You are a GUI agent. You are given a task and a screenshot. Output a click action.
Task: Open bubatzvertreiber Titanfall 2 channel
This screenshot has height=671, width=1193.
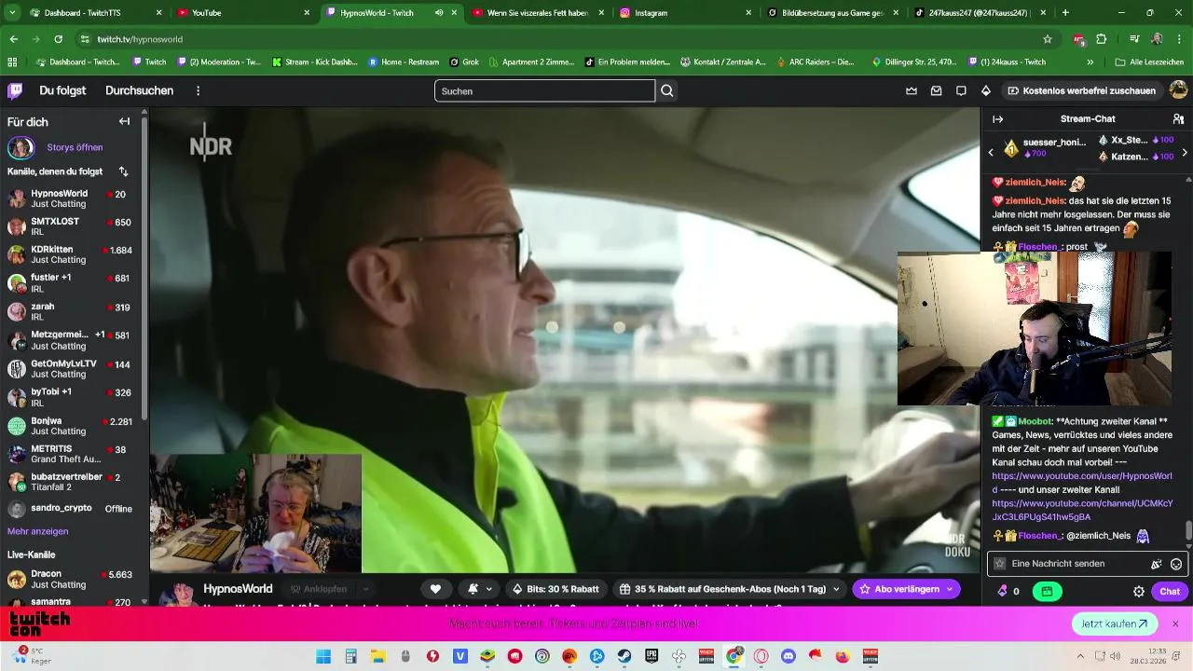pyautogui.click(x=71, y=482)
